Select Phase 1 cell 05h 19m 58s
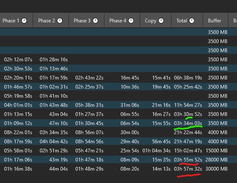This screenshot has width=237, height=183. (x=18, y=96)
